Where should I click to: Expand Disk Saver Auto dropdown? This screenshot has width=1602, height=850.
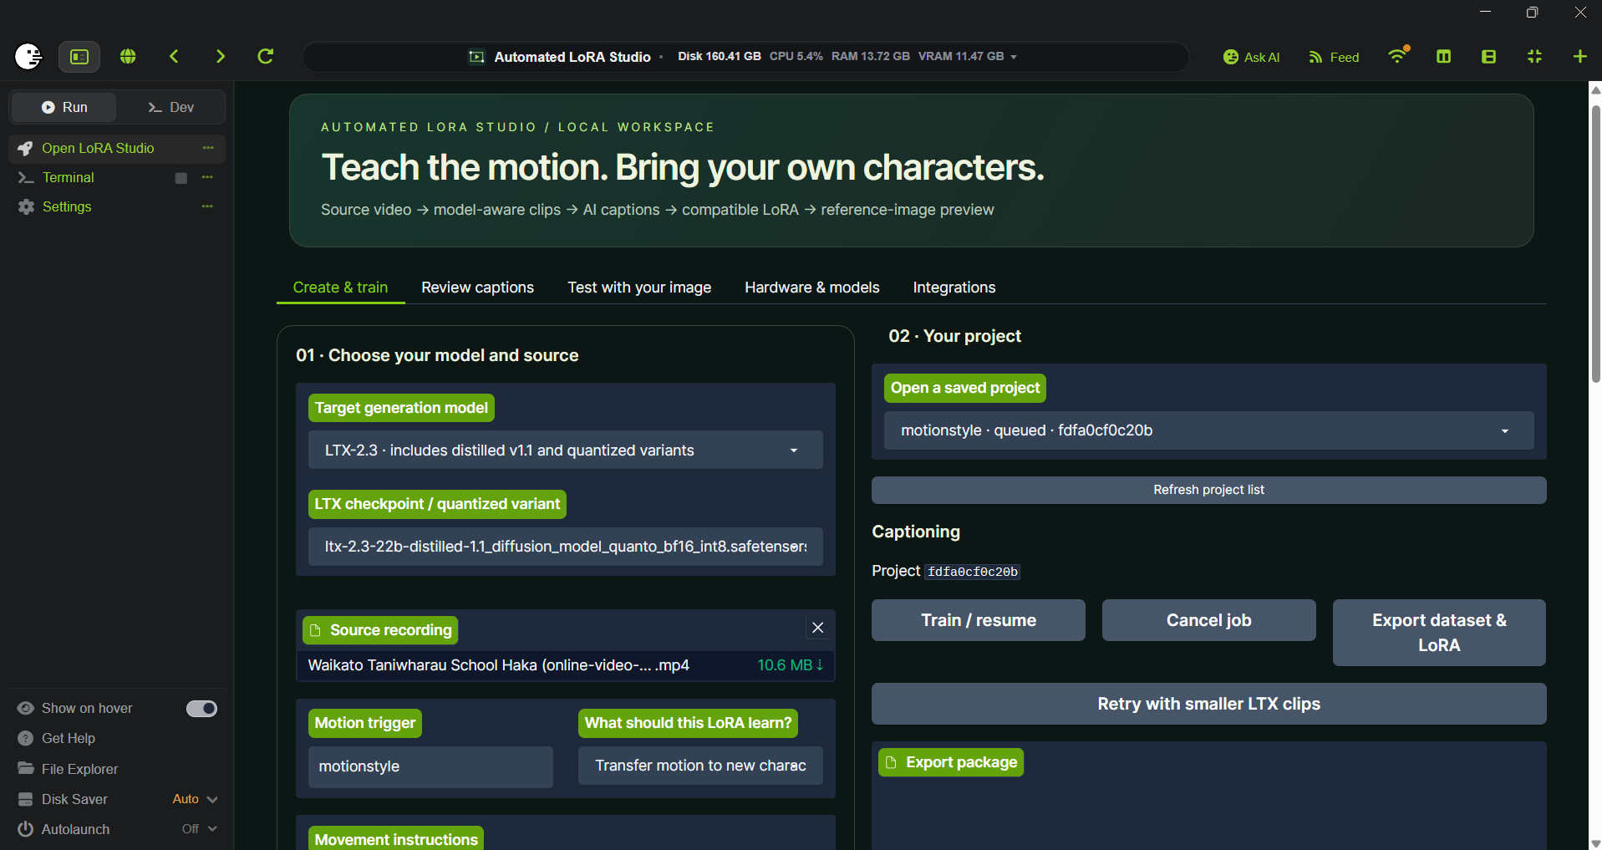196,799
